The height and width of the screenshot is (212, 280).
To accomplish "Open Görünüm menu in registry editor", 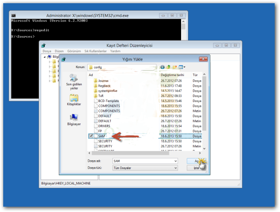I will pos(74,51).
